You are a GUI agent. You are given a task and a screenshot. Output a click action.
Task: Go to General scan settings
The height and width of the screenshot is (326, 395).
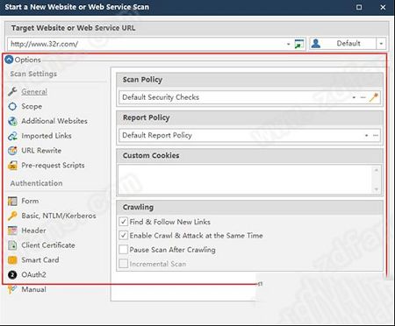click(34, 92)
